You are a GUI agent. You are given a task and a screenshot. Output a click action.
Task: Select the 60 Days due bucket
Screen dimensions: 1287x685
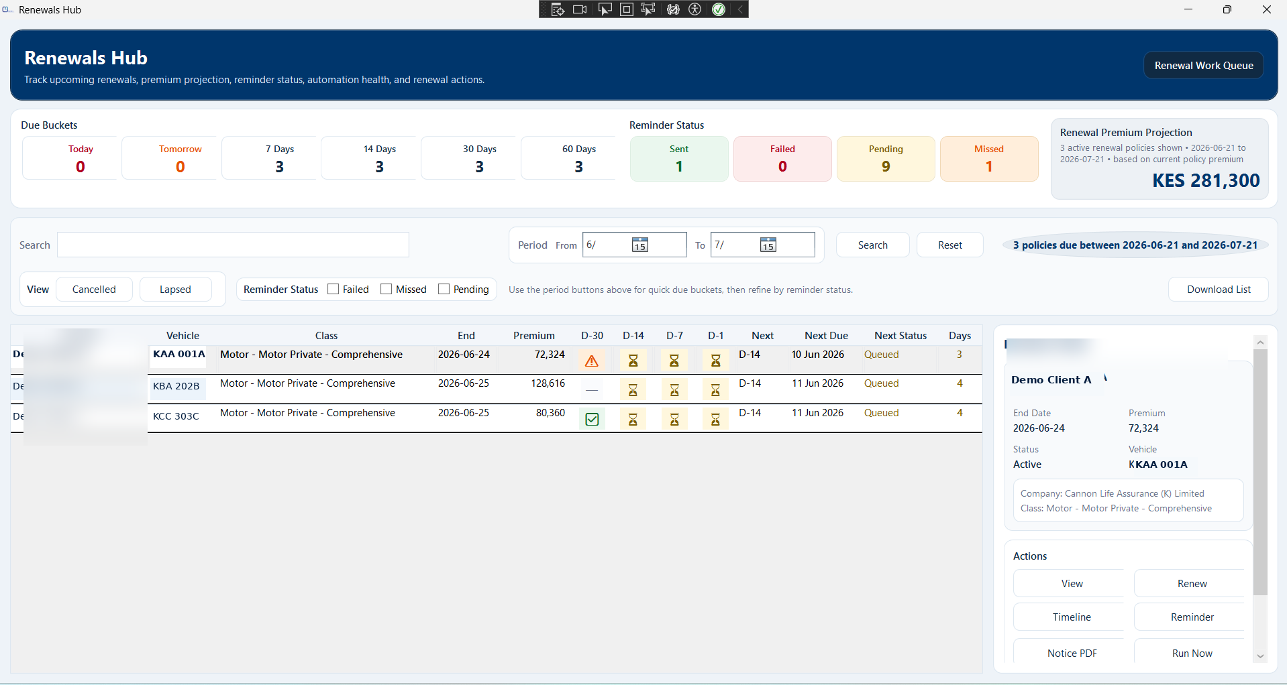[568, 158]
